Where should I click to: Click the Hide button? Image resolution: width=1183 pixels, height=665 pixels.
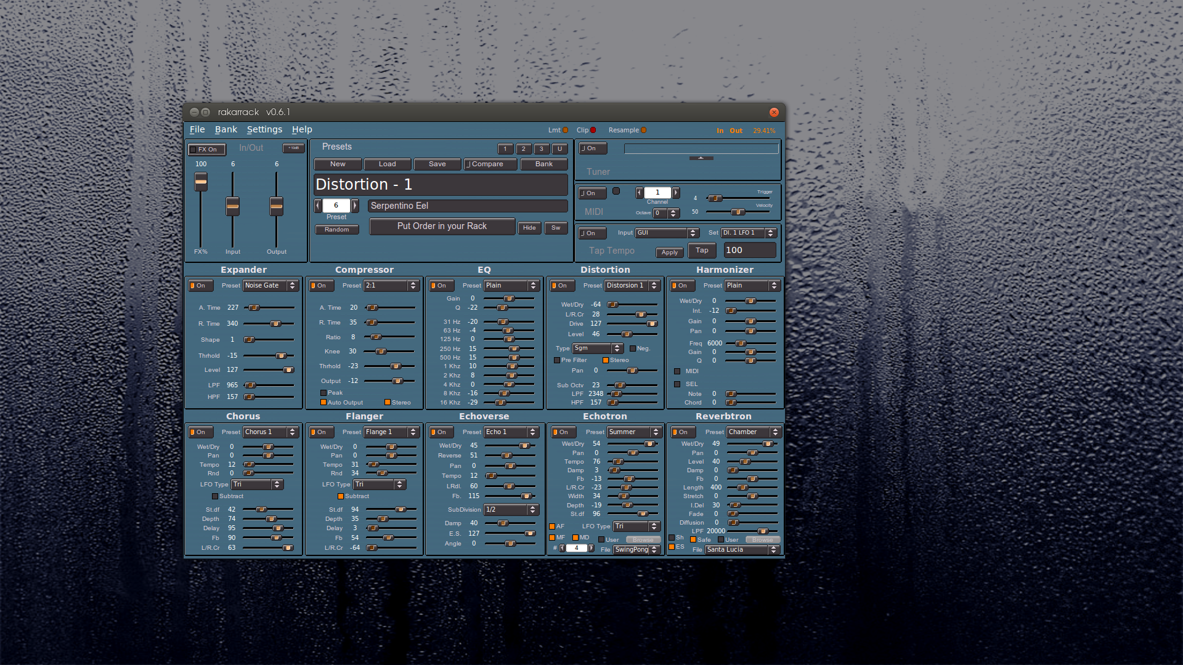pos(529,228)
